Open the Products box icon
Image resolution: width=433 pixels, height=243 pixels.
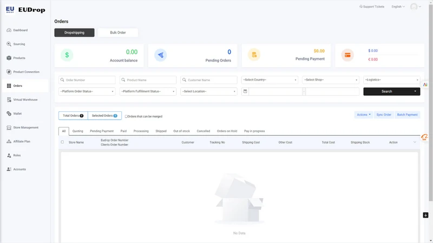pyautogui.click(x=9, y=58)
